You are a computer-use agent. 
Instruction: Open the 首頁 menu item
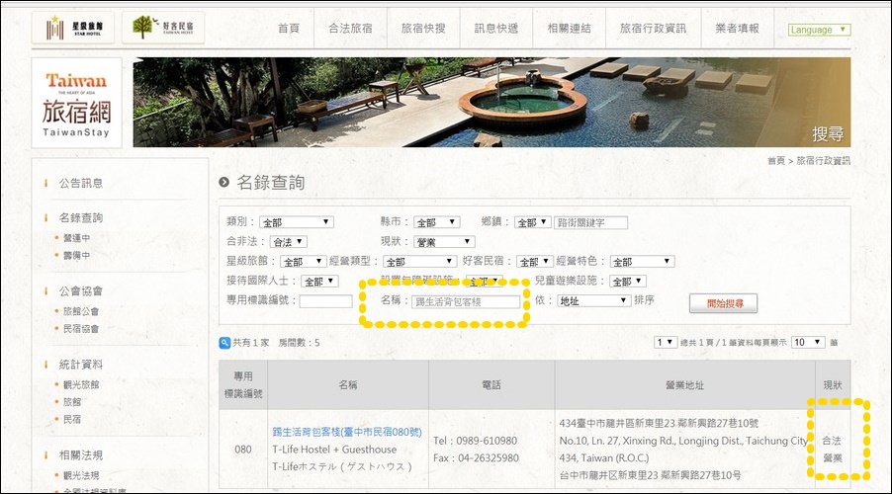(x=289, y=29)
